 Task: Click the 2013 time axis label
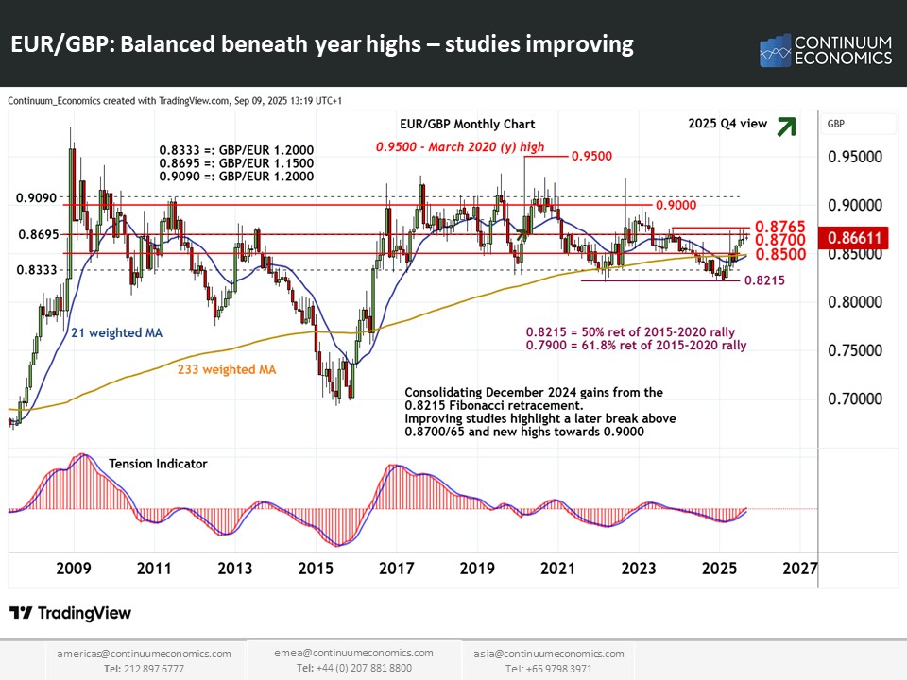point(235,569)
